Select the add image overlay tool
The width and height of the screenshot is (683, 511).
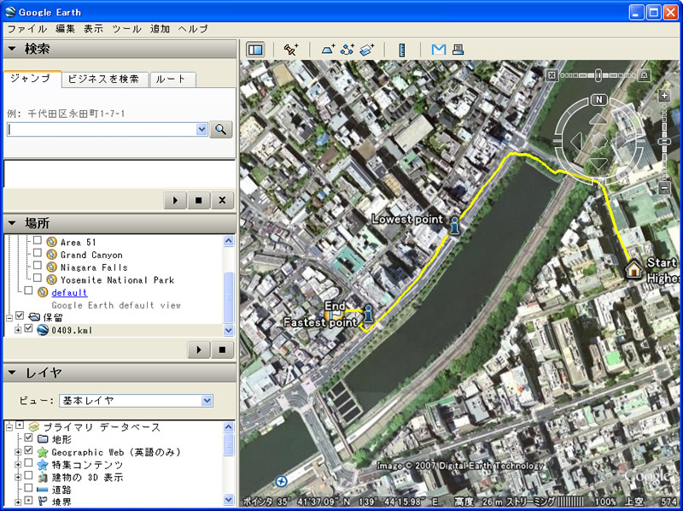click(367, 50)
